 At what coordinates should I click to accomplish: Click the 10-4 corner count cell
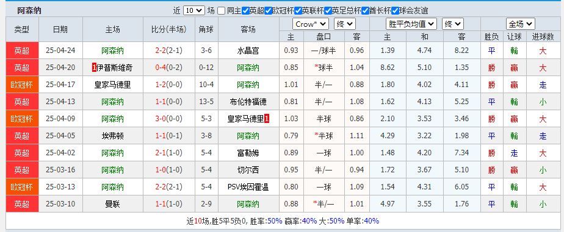(206, 85)
